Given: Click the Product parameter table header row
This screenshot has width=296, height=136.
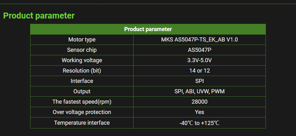Looking at the screenshot, I should click(148, 29).
